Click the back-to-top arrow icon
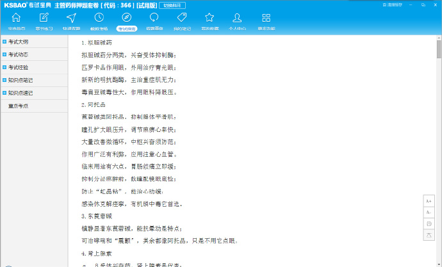Image resolution: width=442 pixels, height=267 pixels. (x=429, y=235)
